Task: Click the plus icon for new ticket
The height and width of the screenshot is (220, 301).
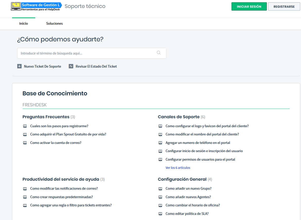Action: pyautogui.click(x=19, y=66)
